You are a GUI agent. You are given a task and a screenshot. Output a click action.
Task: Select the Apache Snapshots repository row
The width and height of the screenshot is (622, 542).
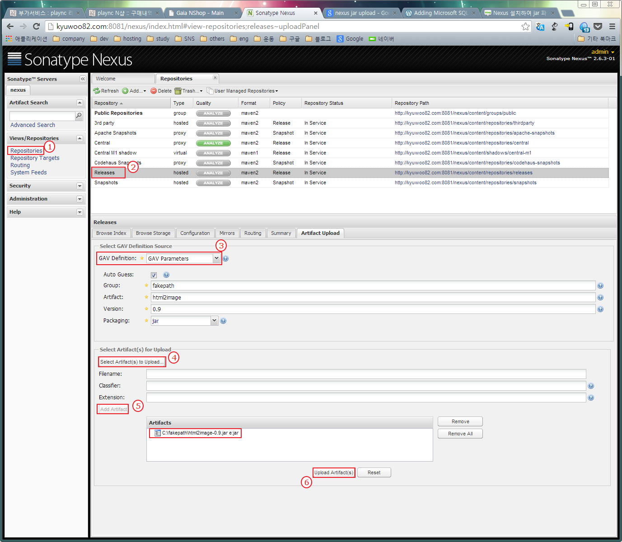(350, 133)
